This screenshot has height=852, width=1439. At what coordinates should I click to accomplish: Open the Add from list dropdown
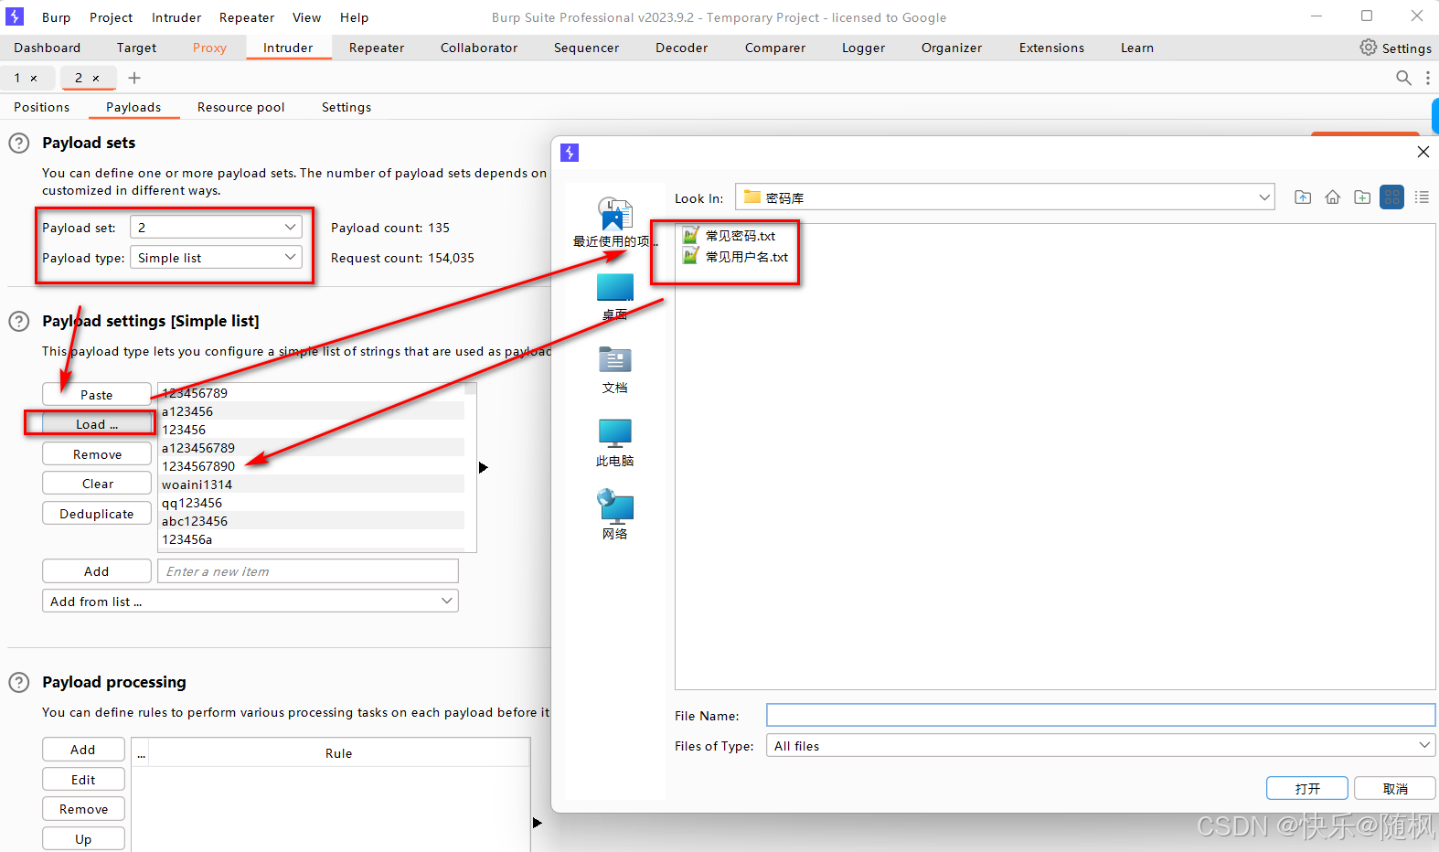coord(250,601)
